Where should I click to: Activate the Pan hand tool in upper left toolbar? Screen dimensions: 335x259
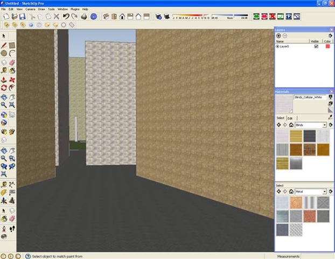(12, 97)
